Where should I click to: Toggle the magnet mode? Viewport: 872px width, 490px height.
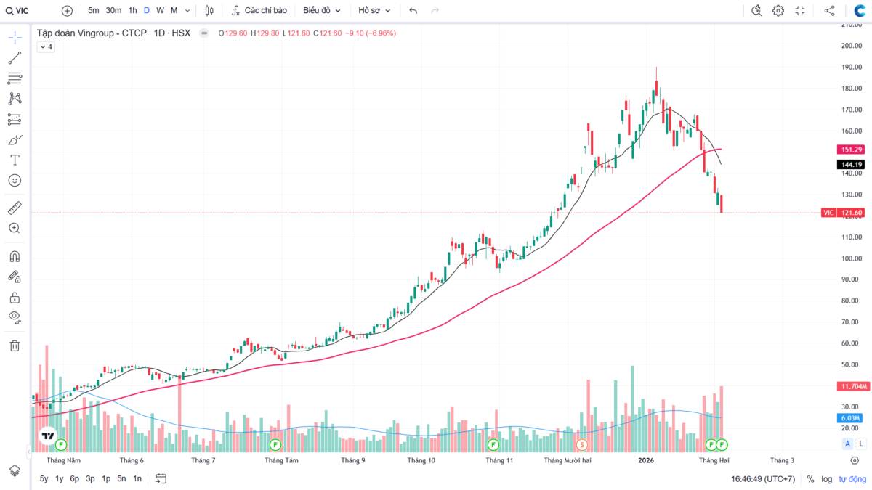click(15, 256)
